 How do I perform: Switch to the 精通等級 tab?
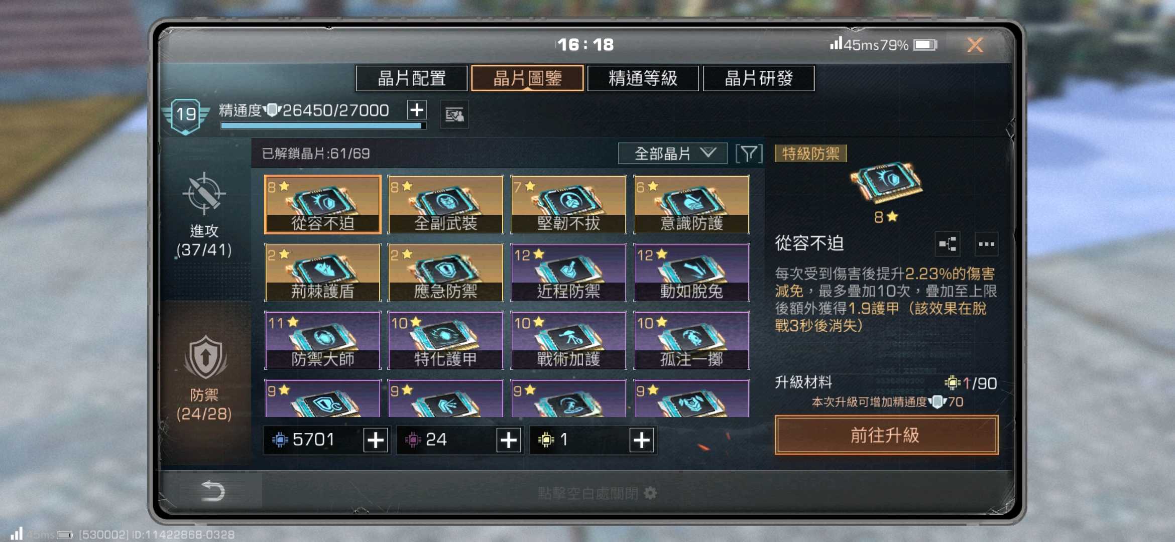[643, 78]
